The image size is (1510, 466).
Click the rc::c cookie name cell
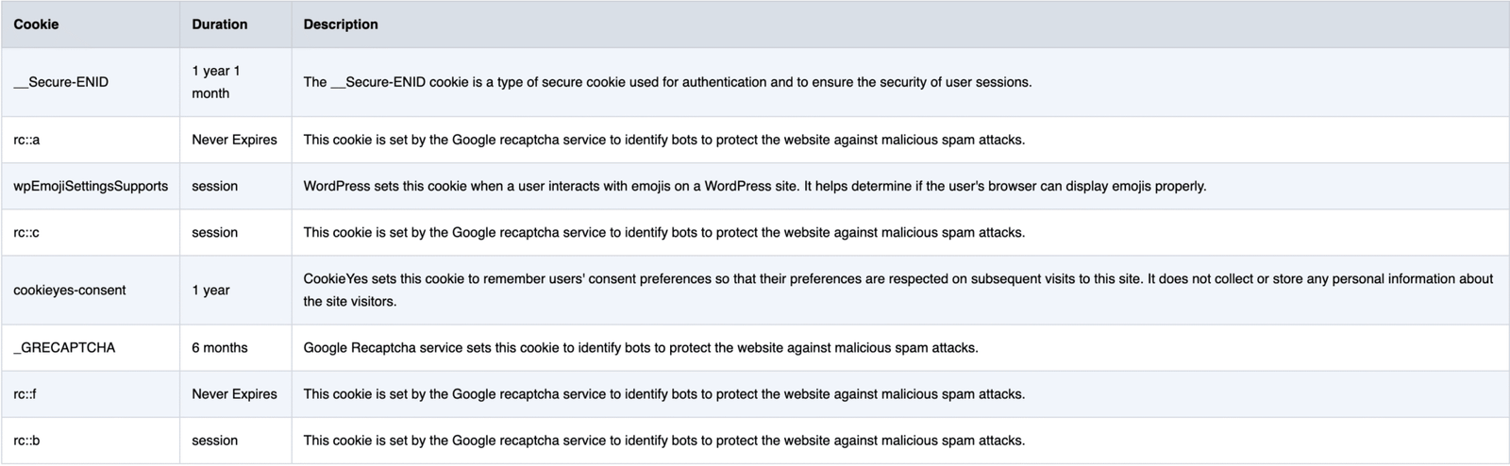click(26, 232)
